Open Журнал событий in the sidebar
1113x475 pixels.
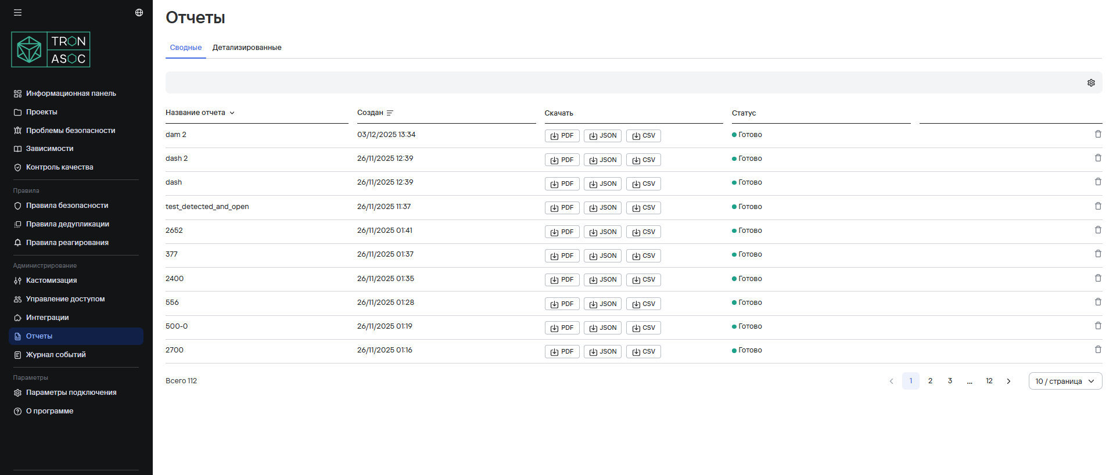56,355
